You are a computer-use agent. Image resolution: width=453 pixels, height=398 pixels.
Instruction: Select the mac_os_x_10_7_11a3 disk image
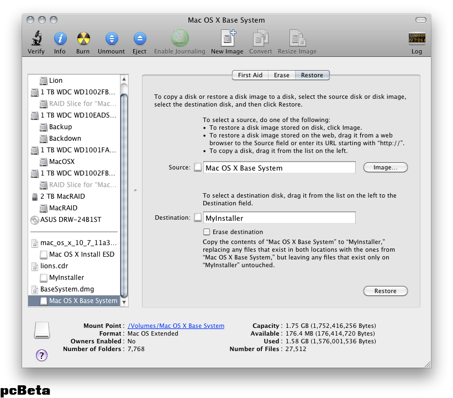[x=73, y=243]
